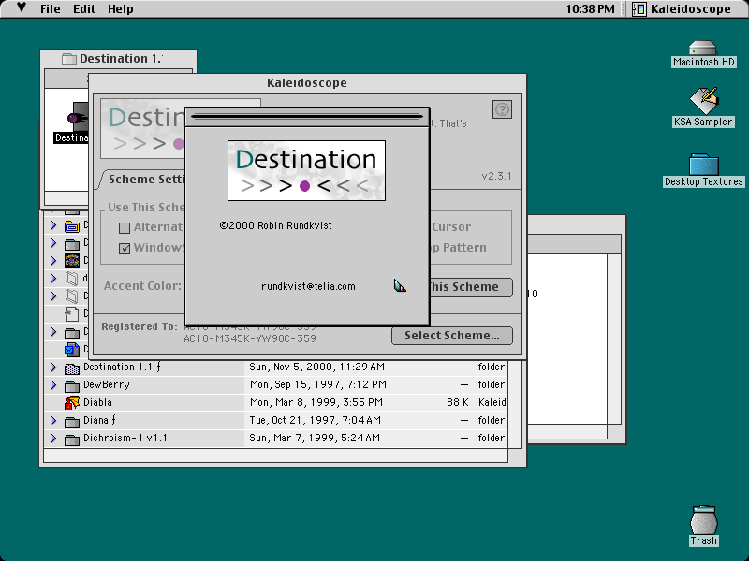Click the Select Scheme... button
749x561 pixels.
coord(452,336)
